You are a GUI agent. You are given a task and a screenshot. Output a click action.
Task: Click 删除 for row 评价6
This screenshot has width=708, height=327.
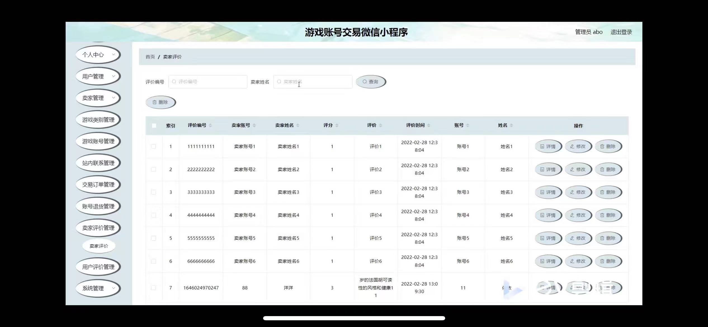[x=608, y=261]
